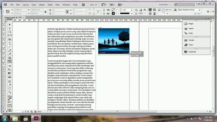Open the Type menu
The width and height of the screenshot is (217, 122).
tap(34, 5)
